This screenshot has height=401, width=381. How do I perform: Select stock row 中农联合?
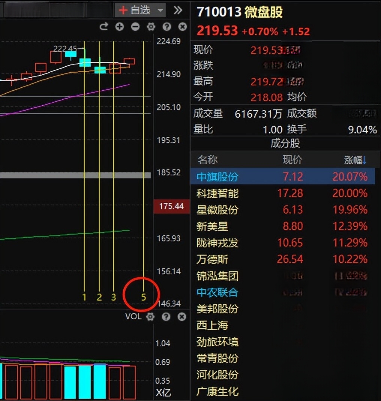click(x=283, y=292)
